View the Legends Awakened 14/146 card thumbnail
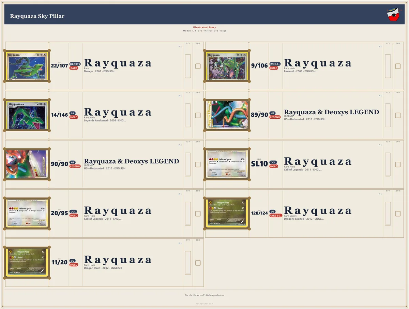This screenshot has height=309, width=409. [27, 115]
